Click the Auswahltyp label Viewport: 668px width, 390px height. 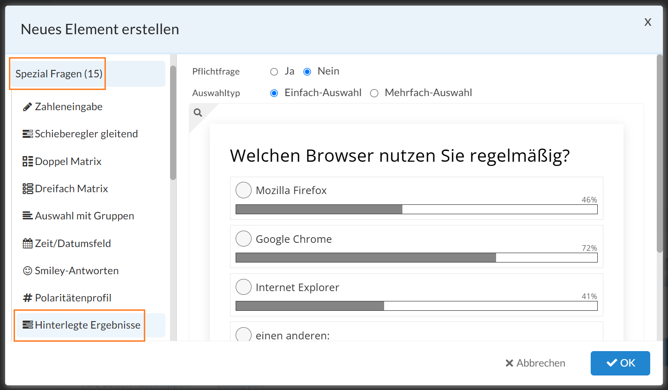(x=216, y=93)
